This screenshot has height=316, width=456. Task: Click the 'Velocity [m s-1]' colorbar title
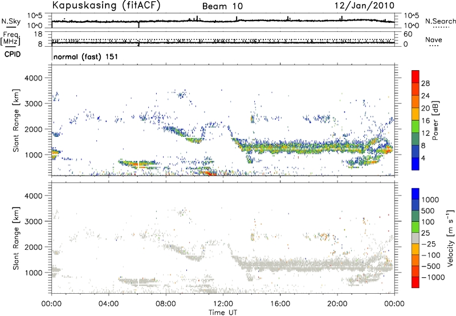[450, 238]
